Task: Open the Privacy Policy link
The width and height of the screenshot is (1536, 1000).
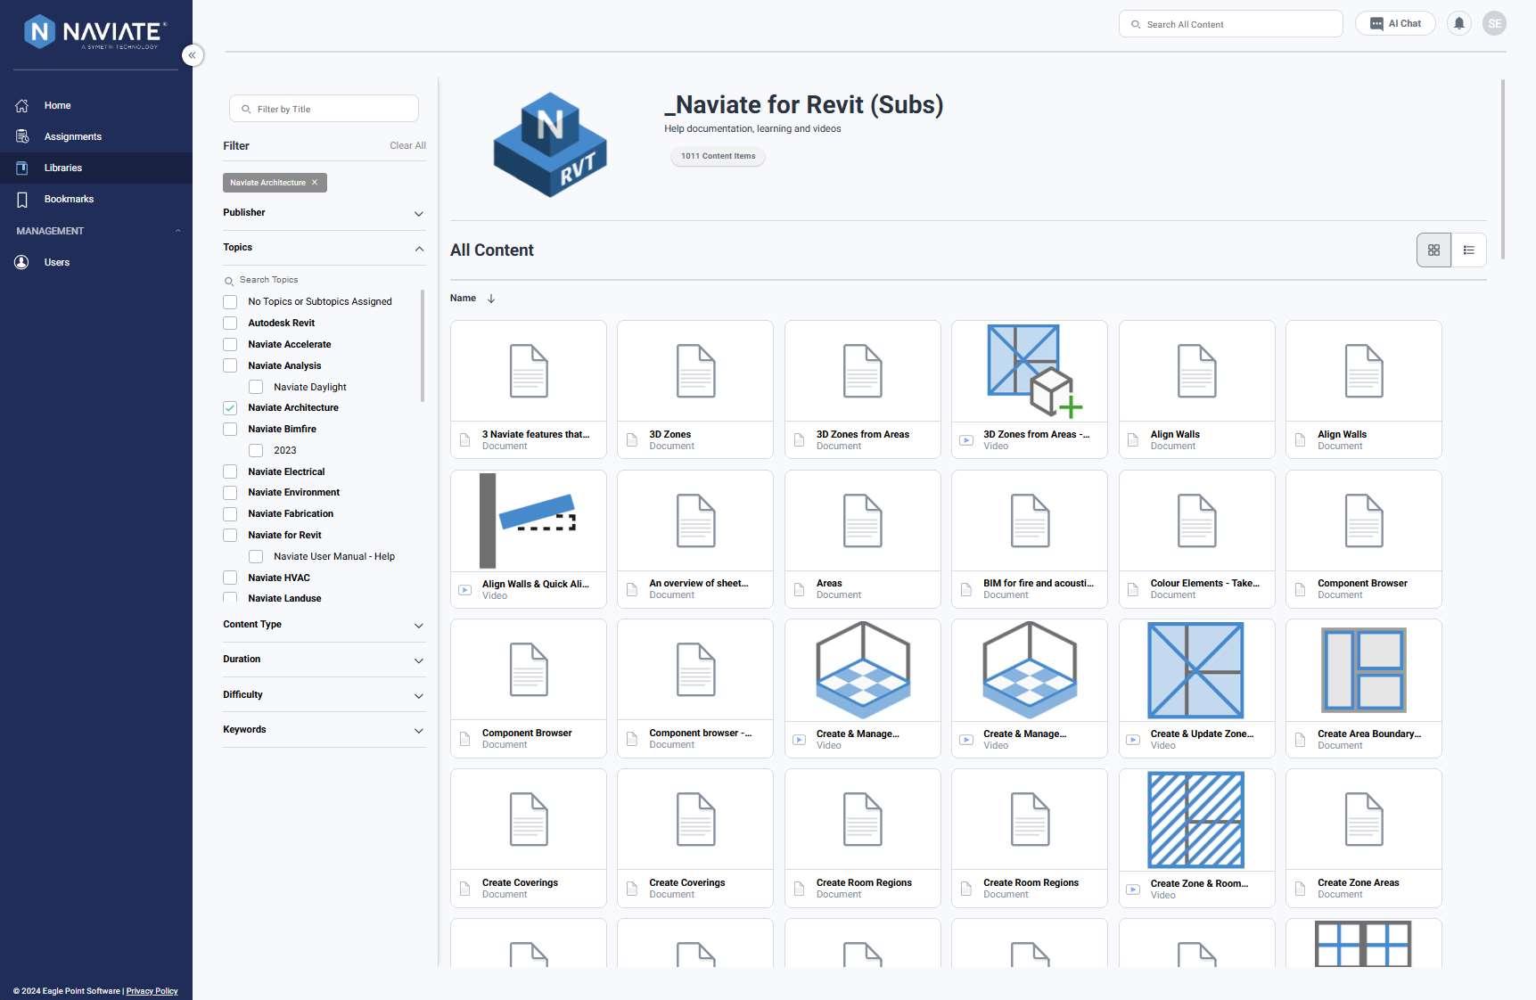Action: pos(152,991)
